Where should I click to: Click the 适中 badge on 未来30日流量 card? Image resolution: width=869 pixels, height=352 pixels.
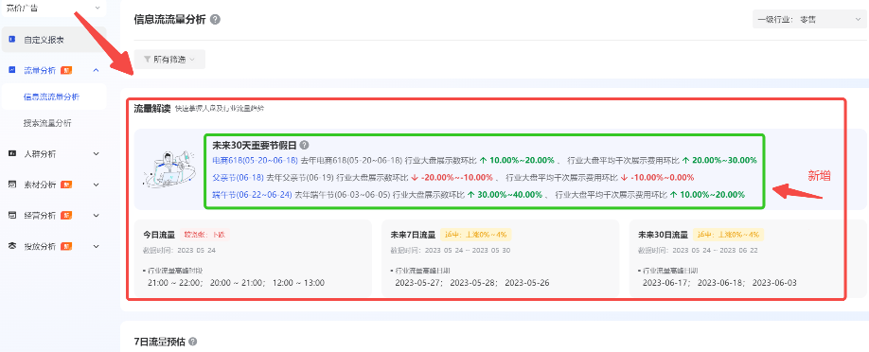(728, 234)
